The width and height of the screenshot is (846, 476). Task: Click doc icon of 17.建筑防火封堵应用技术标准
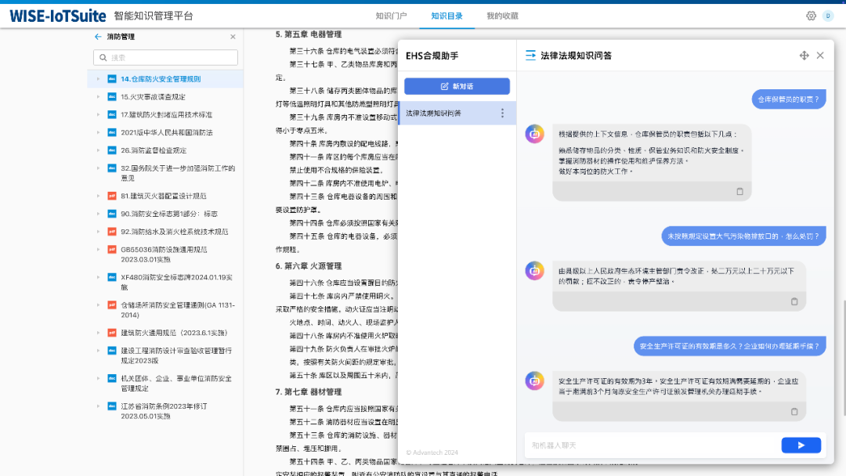pyautogui.click(x=112, y=114)
